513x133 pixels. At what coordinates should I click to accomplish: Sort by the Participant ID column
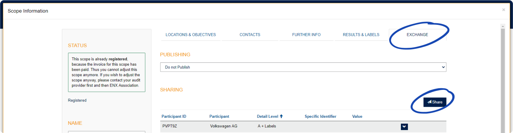click(174, 116)
